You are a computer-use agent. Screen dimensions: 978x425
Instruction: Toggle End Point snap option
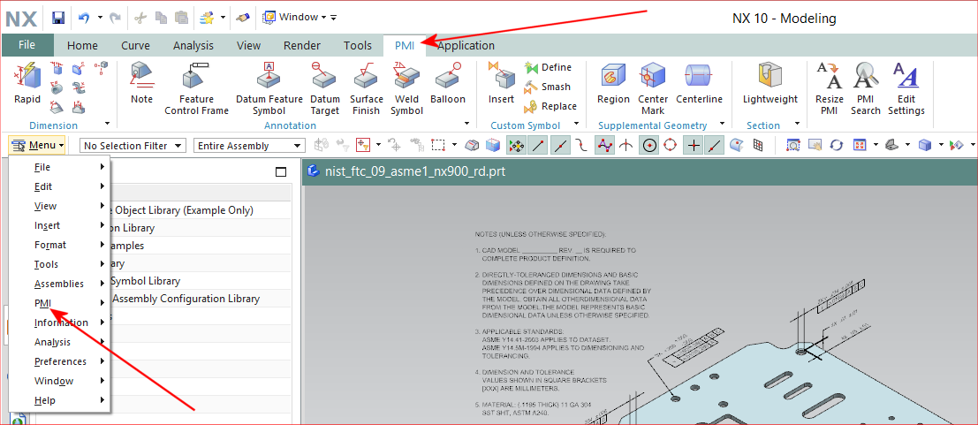click(538, 146)
